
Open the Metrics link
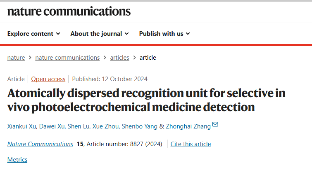pyautogui.click(x=17, y=160)
